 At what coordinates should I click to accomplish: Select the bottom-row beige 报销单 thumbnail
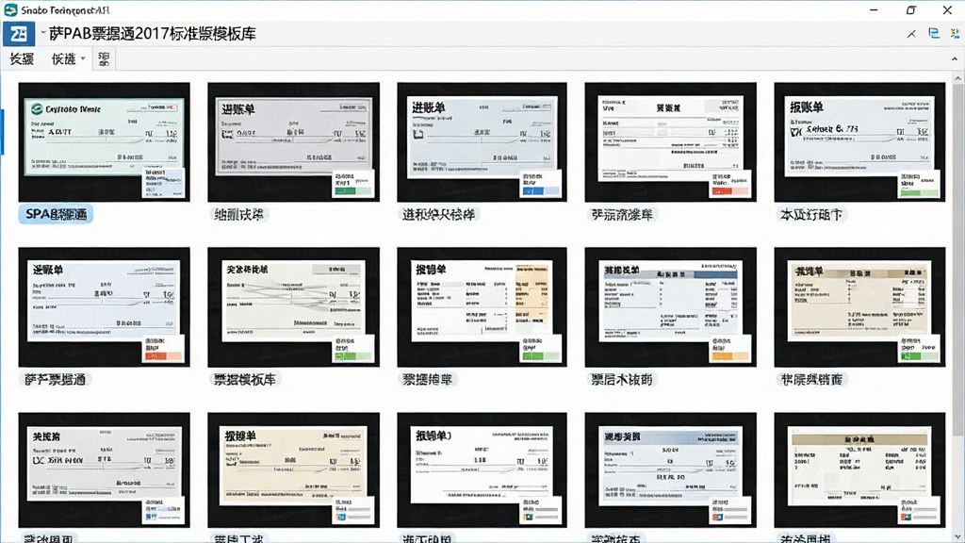[x=294, y=470]
